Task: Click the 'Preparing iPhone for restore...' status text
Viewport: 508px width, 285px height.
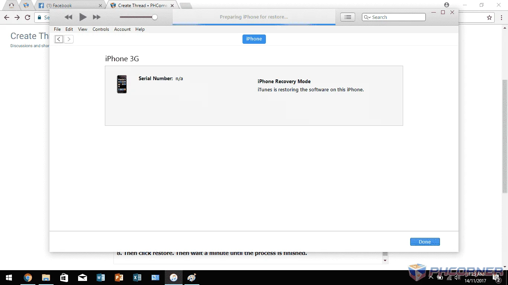Action: [x=254, y=17]
